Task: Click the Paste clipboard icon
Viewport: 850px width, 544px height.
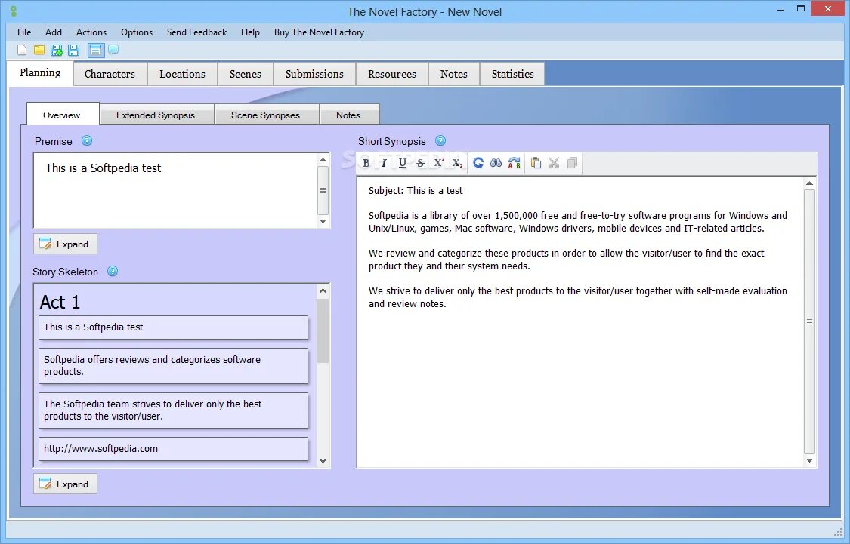Action: pyautogui.click(x=536, y=163)
